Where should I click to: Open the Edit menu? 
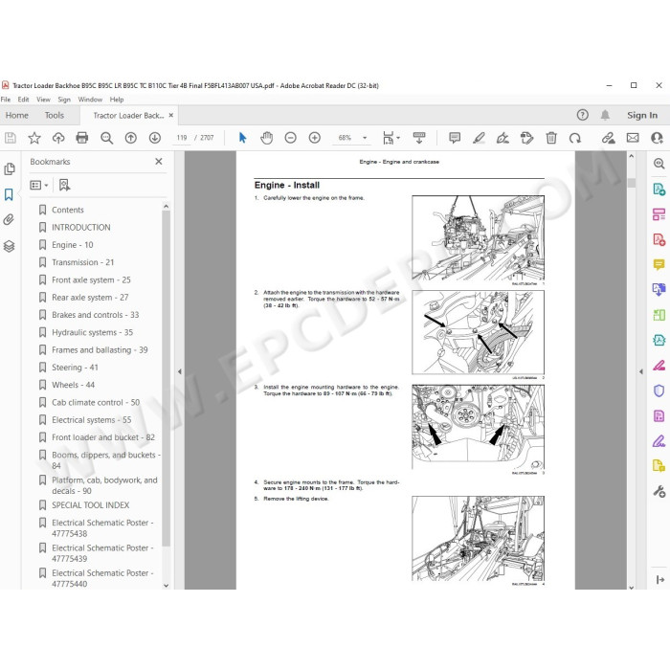coord(23,100)
